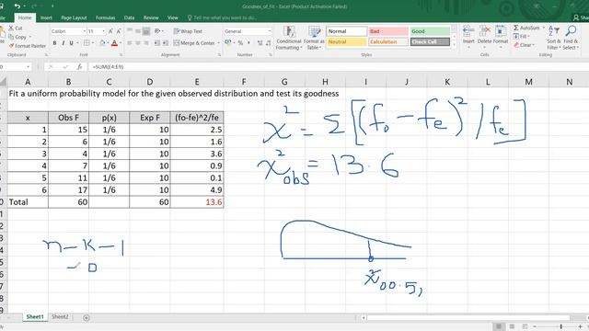Apply the Neutral cell style
The width and height of the screenshot is (589, 331).
pyautogui.click(x=346, y=41)
